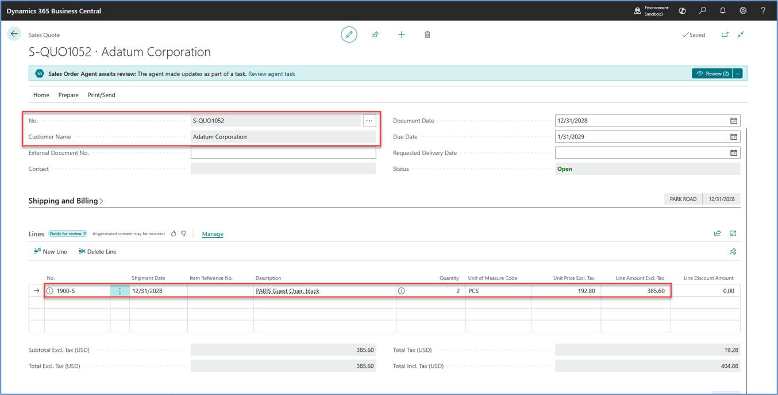Open the row options menu for line 1900-S
This screenshot has height=395, width=778.
(x=120, y=291)
